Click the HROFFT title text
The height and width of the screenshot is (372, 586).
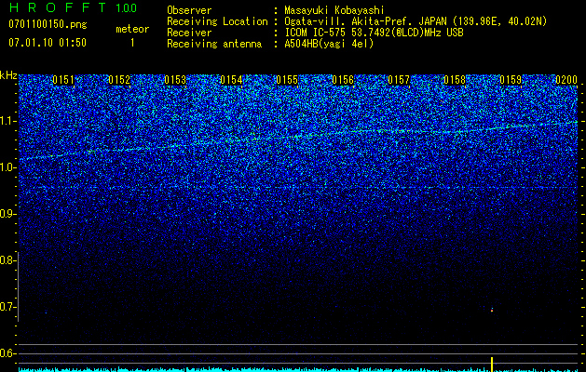[x=58, y=7]
